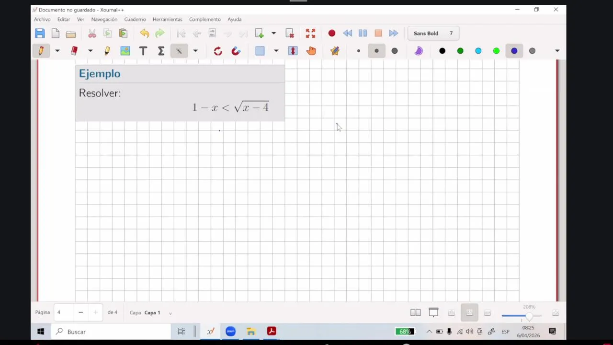Select the Highlighter tool
Screen dimensions: 613x345
[x=107, y=51]
